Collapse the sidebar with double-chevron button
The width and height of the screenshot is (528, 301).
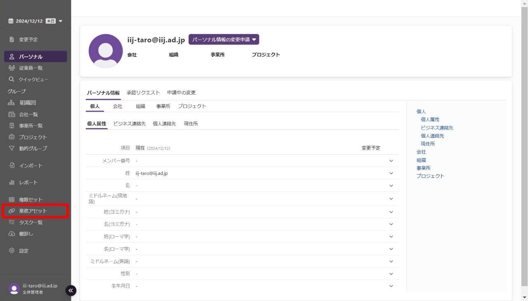pos(71,291)
